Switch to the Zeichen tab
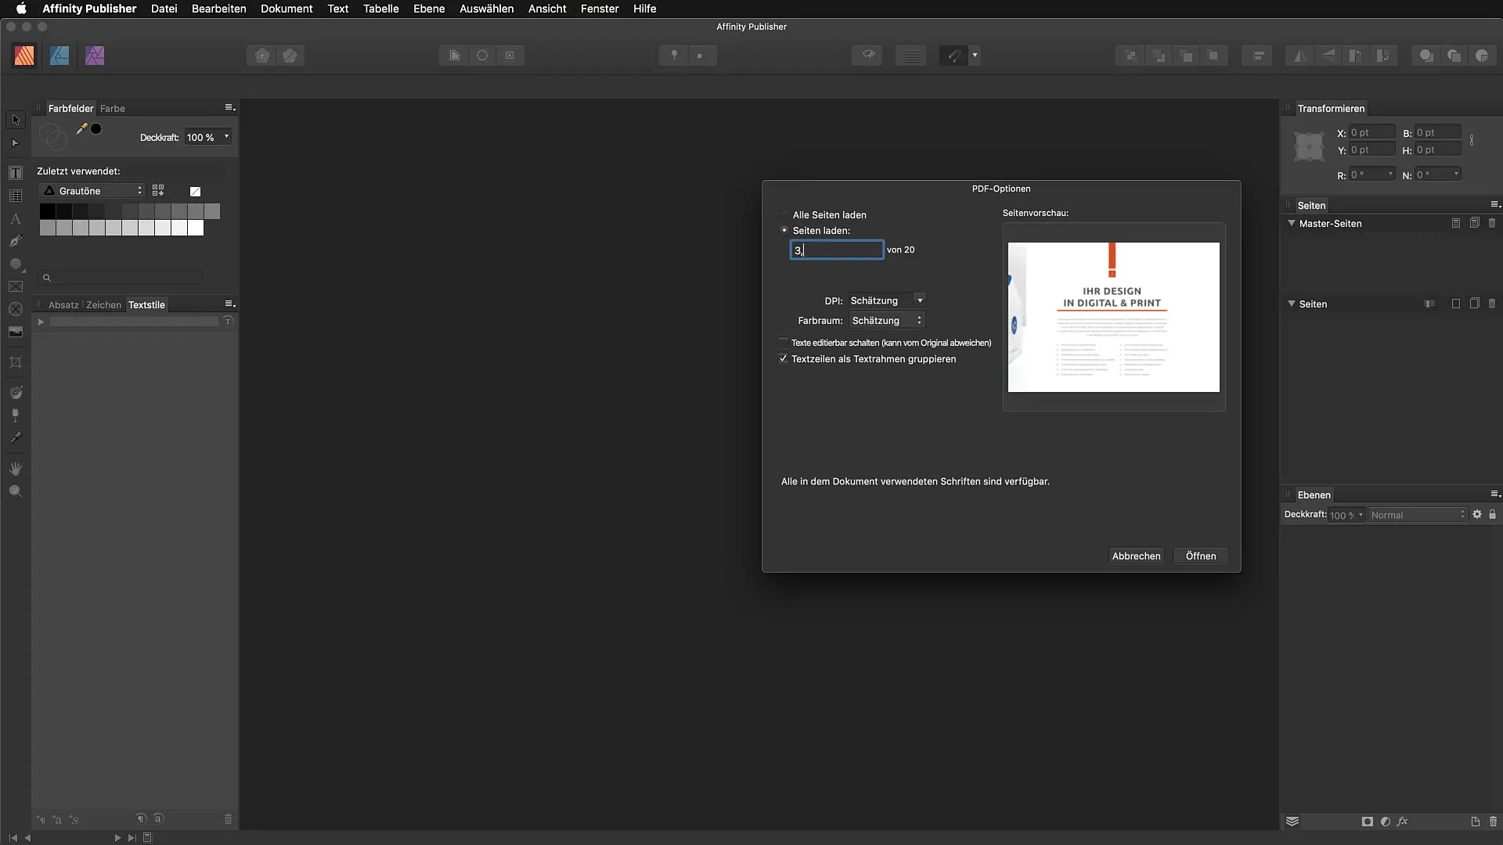1503x845 pixels. (x=103, y=304)
